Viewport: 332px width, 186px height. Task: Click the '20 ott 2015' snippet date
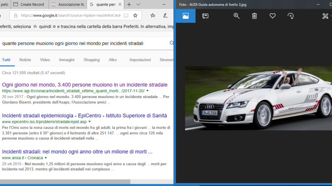click(12, 164)
